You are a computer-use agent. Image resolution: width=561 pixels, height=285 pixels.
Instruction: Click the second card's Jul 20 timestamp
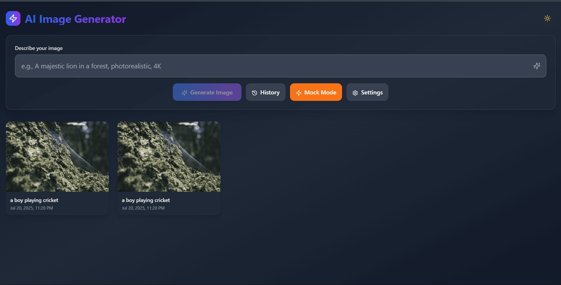tap(143, 208)
